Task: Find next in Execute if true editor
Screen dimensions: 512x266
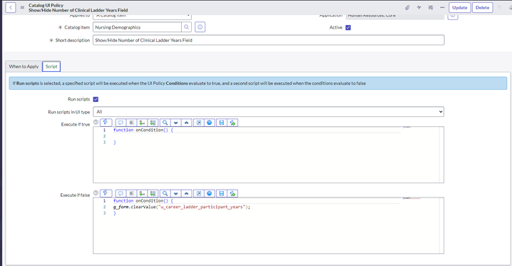Action: 175,123
